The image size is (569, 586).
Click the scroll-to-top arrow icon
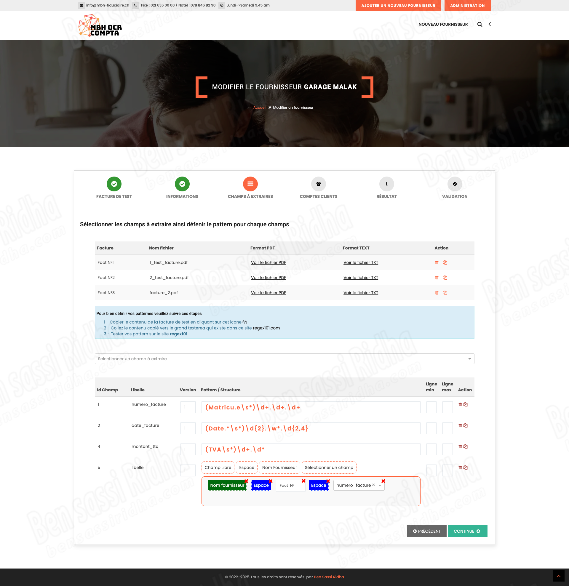point(558,576)
